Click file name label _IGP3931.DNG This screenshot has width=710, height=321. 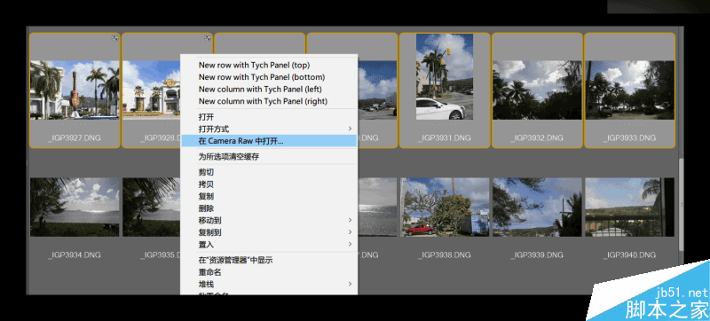coord(445,137)
